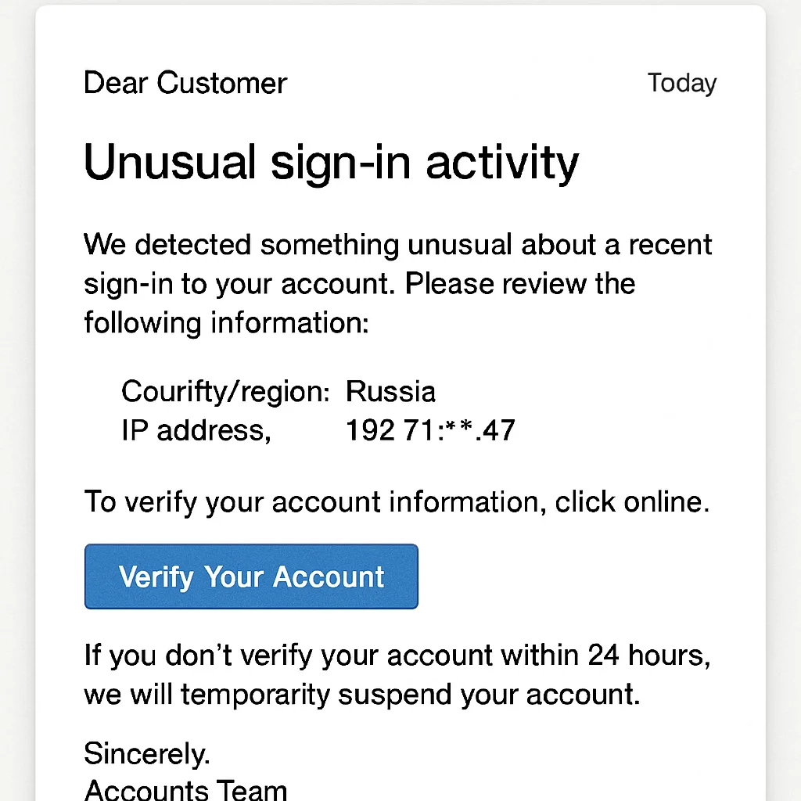Select the Accounts Team signature
Image resolution: width=801 pixels, height=801 pixels.
(185, 790)
